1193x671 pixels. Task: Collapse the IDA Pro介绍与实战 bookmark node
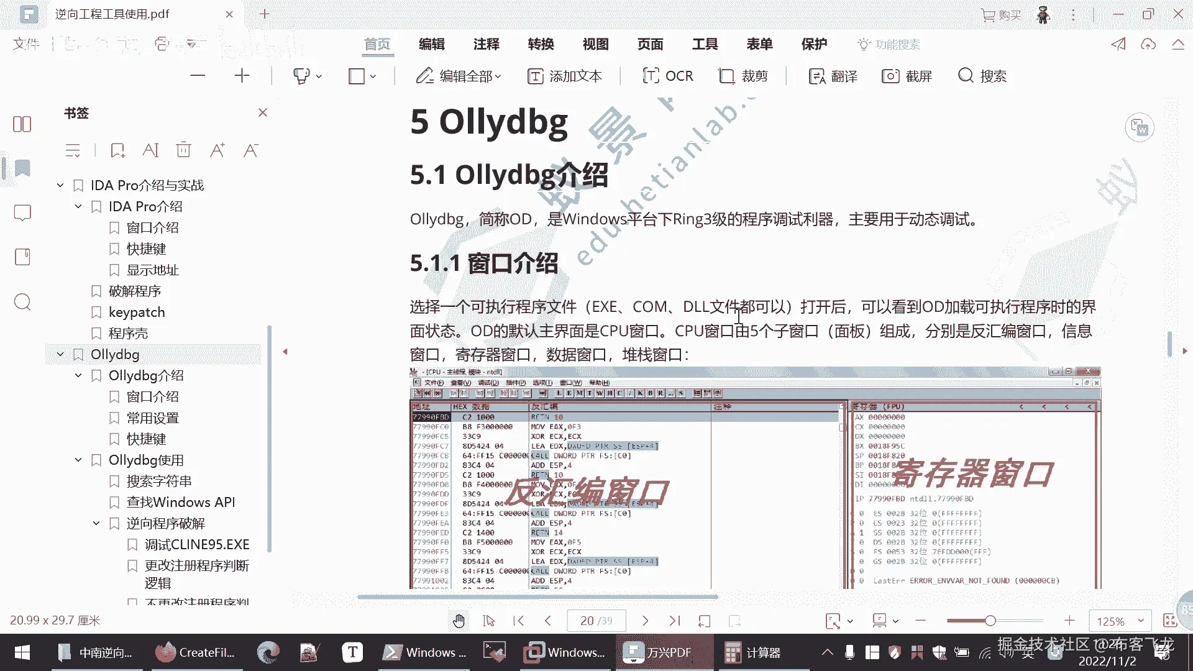(60, 185)
